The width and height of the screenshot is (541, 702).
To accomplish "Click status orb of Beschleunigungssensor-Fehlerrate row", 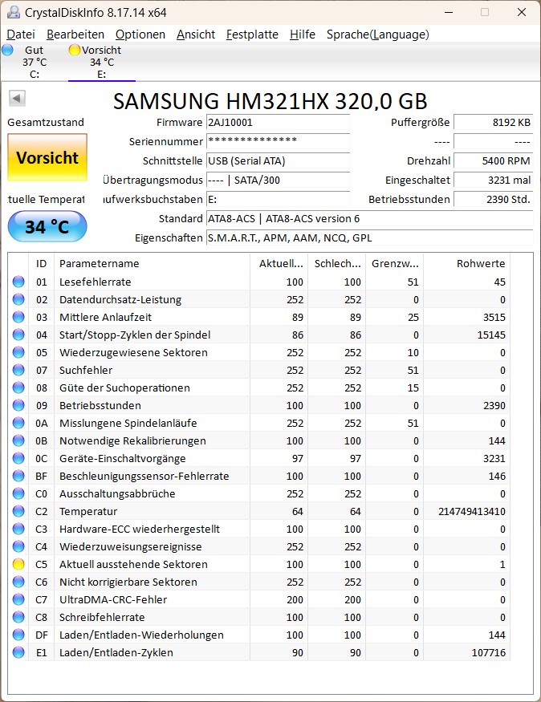I will [x=18, y=476].
